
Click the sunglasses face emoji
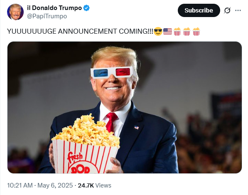[x=158, y=31]
